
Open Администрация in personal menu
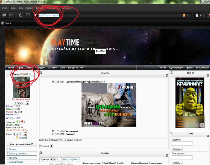pos(16,162)
